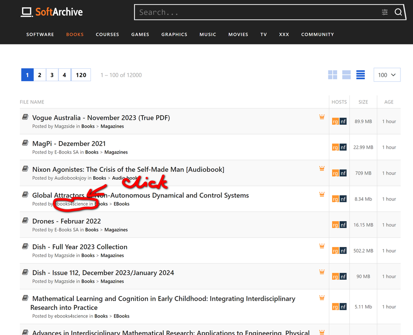This screenshot has width=413, height=335.
Task: Switch to large grid view
Action: [333, 75]
